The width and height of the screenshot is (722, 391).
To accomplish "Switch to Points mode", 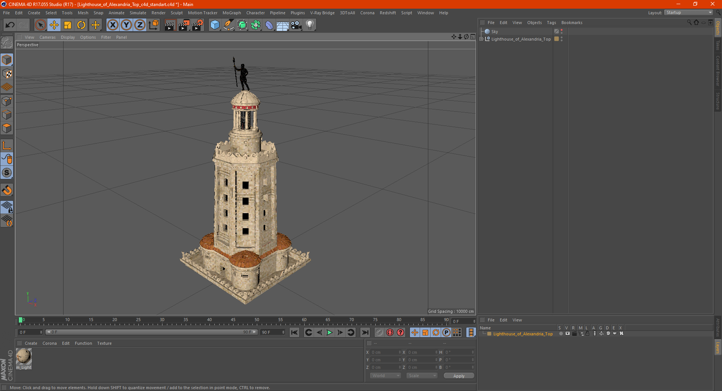I will click(x=7, y=101).
